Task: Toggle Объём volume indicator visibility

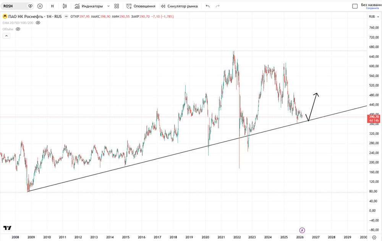Action: pos(18,29)
